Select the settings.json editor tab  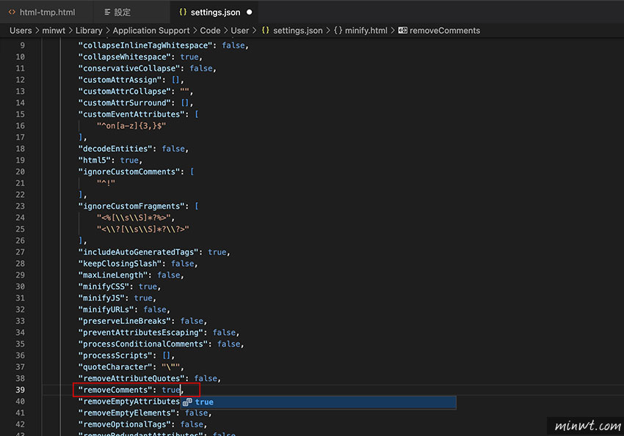pos(215,12)
